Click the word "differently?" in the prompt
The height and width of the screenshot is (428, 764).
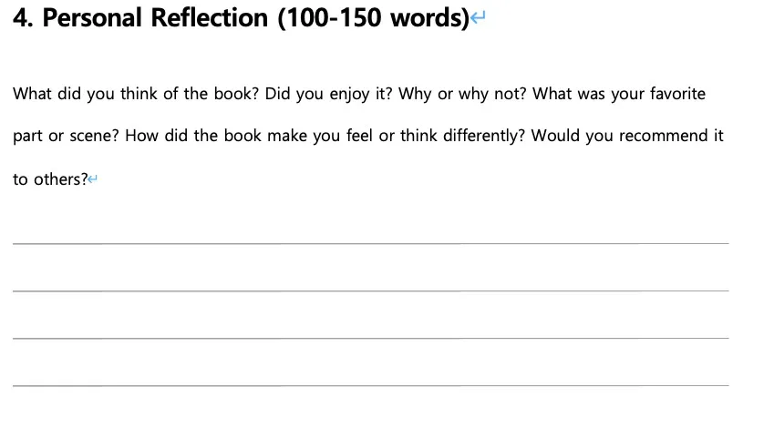coord(478,137)
